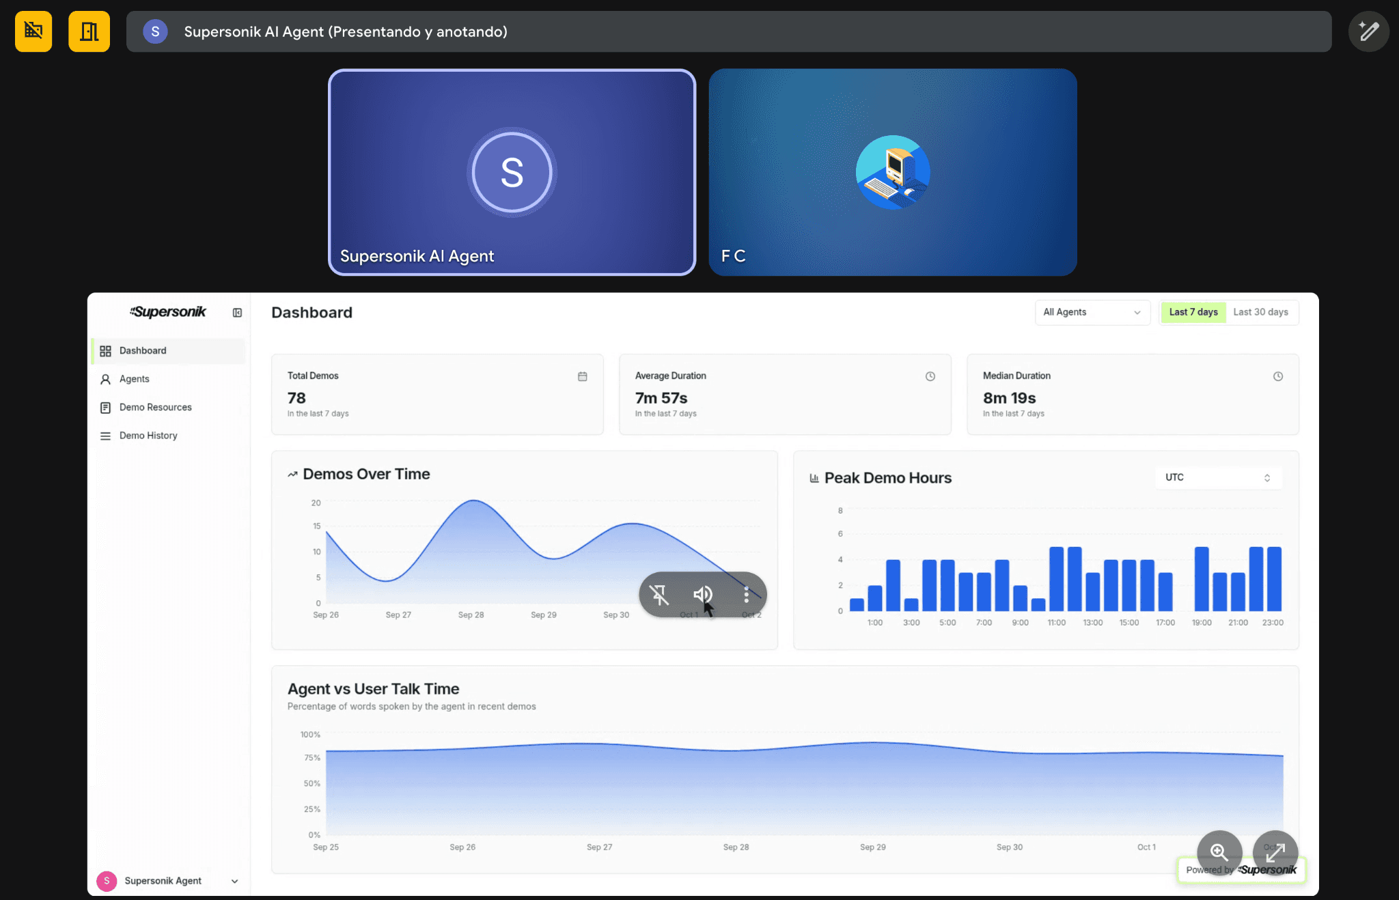
Task: Select the Last 7 days range
Action: click(1193, 312)
